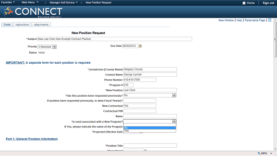Click the scrollbar up arrow
Image resolution: width=277 pixels, height=156 pixels.
point(275,20)
